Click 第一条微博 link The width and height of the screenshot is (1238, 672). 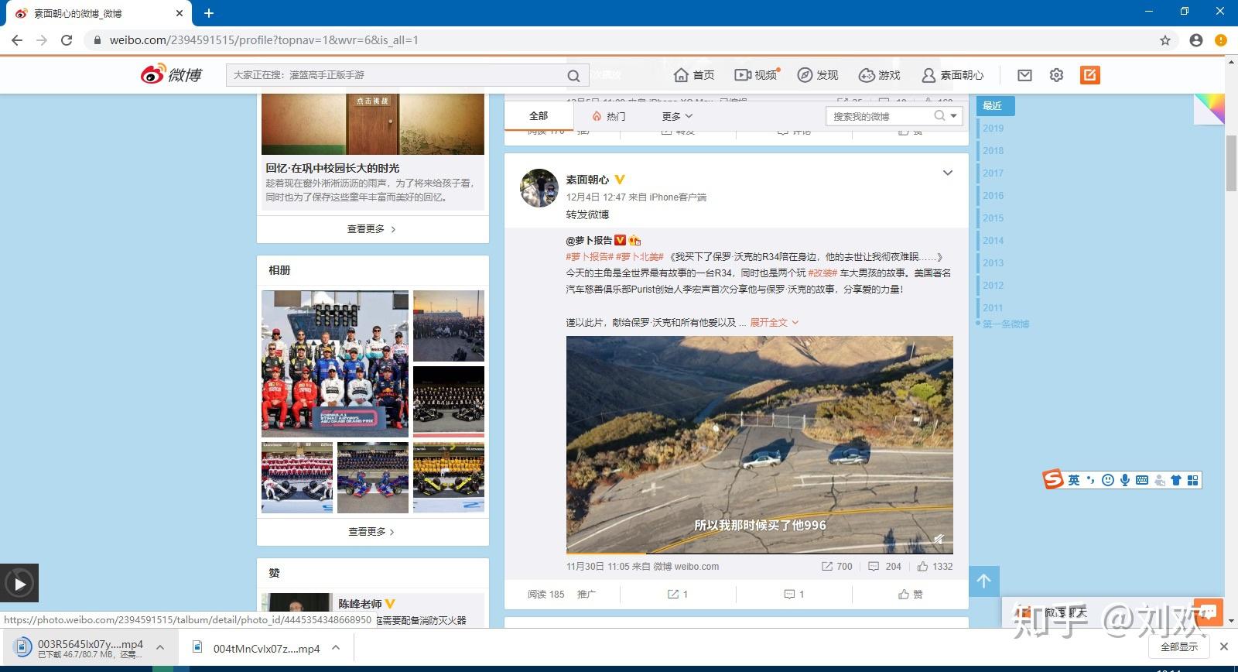pos(1006,324)
